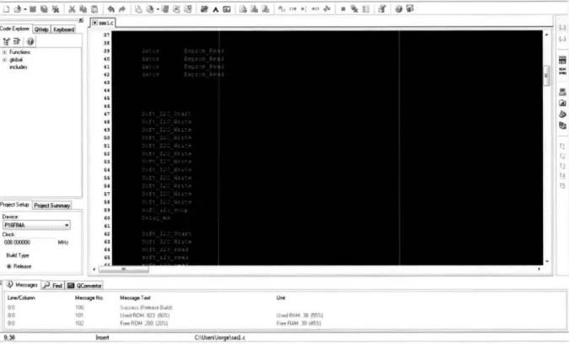Click Soft_I2C_Start code on line 62

166,234
